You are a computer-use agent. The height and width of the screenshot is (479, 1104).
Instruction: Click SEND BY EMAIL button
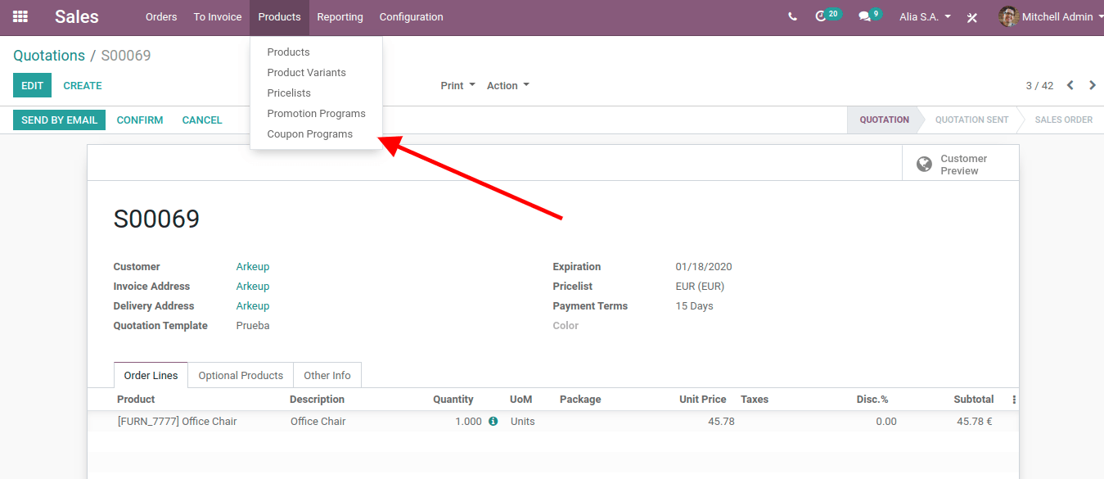coord(59,120)
